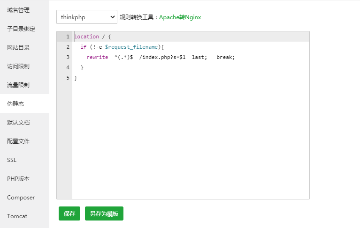Switch to the 默认文档 tab
Screen dimensions: 360x228
(18, 122)
